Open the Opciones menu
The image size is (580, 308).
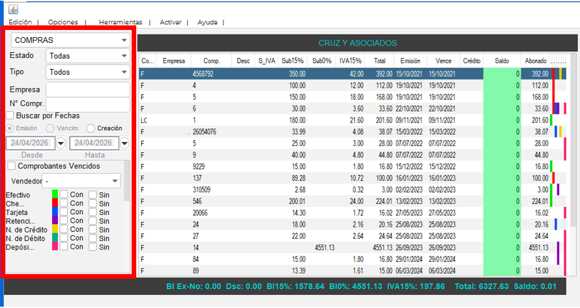click(63, 22)
